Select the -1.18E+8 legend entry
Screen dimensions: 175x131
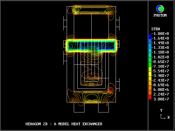161,52
